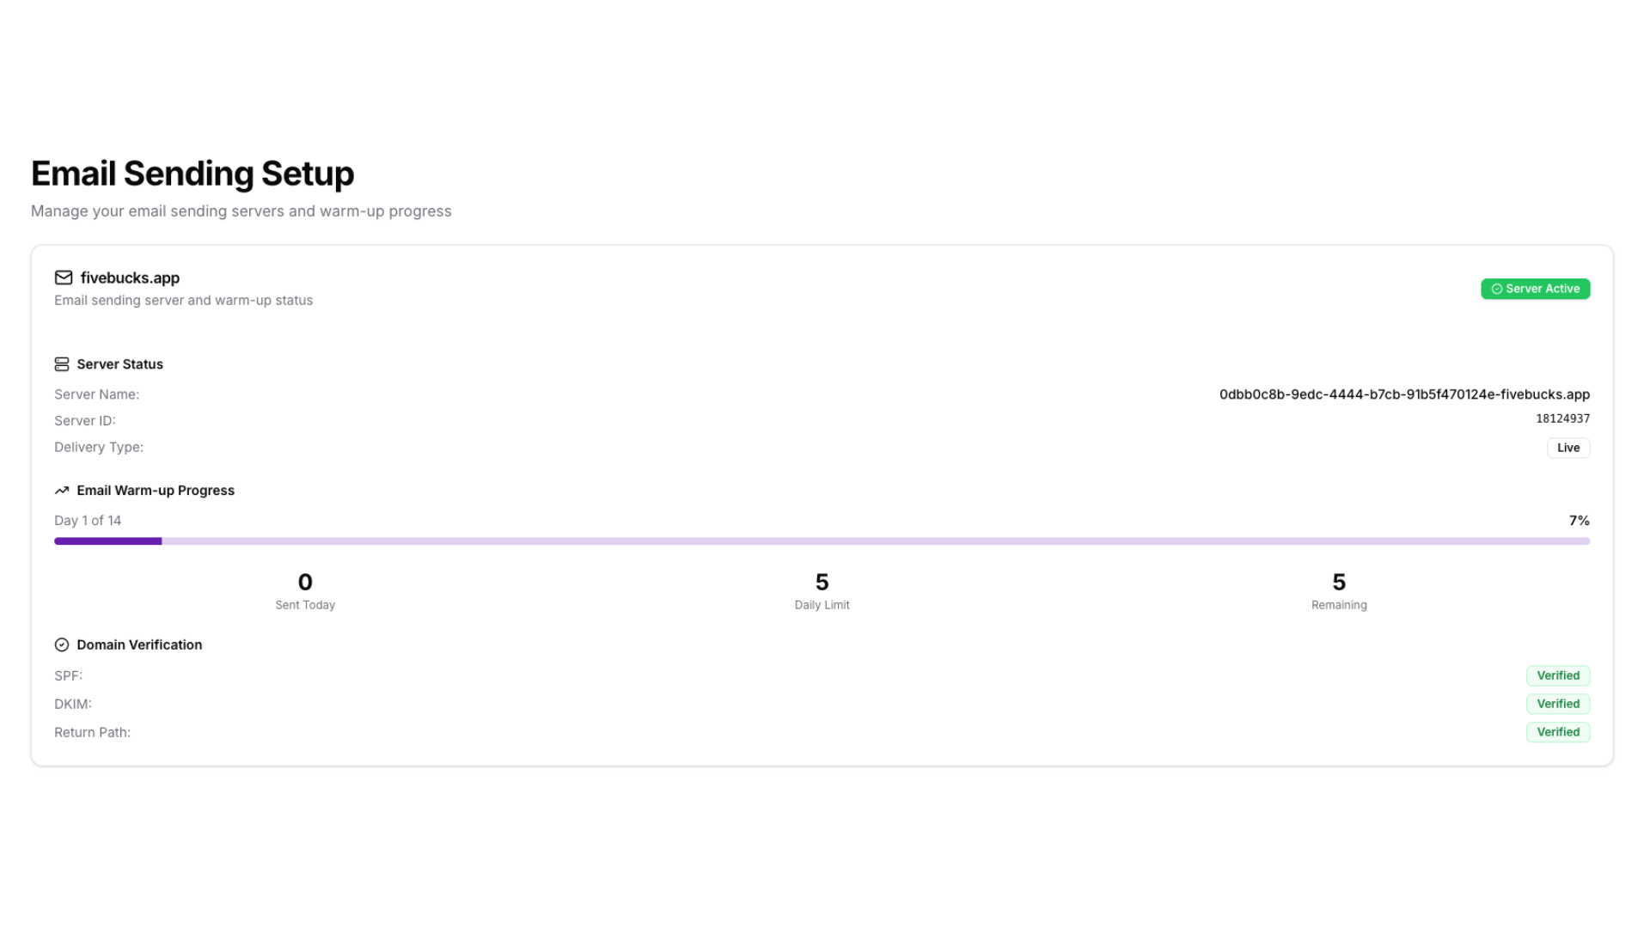Click the Daily Limit value
This screenshot has width=1650, height=928.
click(x=822, y=583)
